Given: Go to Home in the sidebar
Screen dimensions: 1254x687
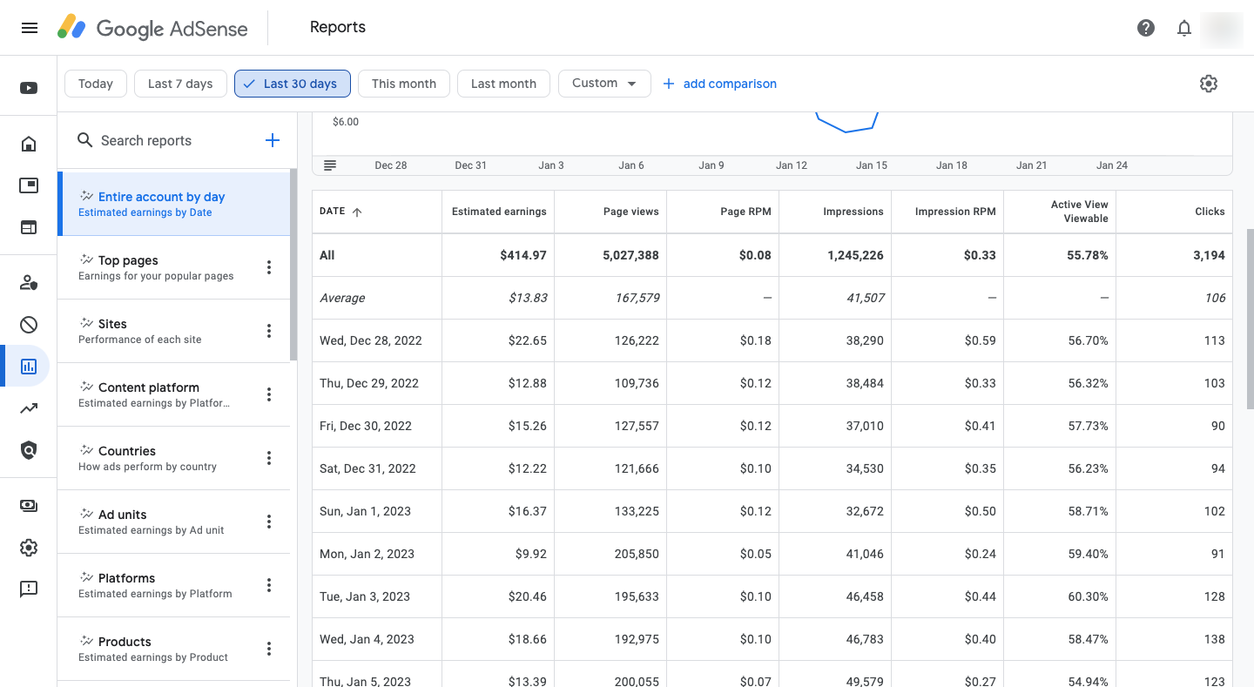Looking at the screenshot, I should (x=29, y=144).
